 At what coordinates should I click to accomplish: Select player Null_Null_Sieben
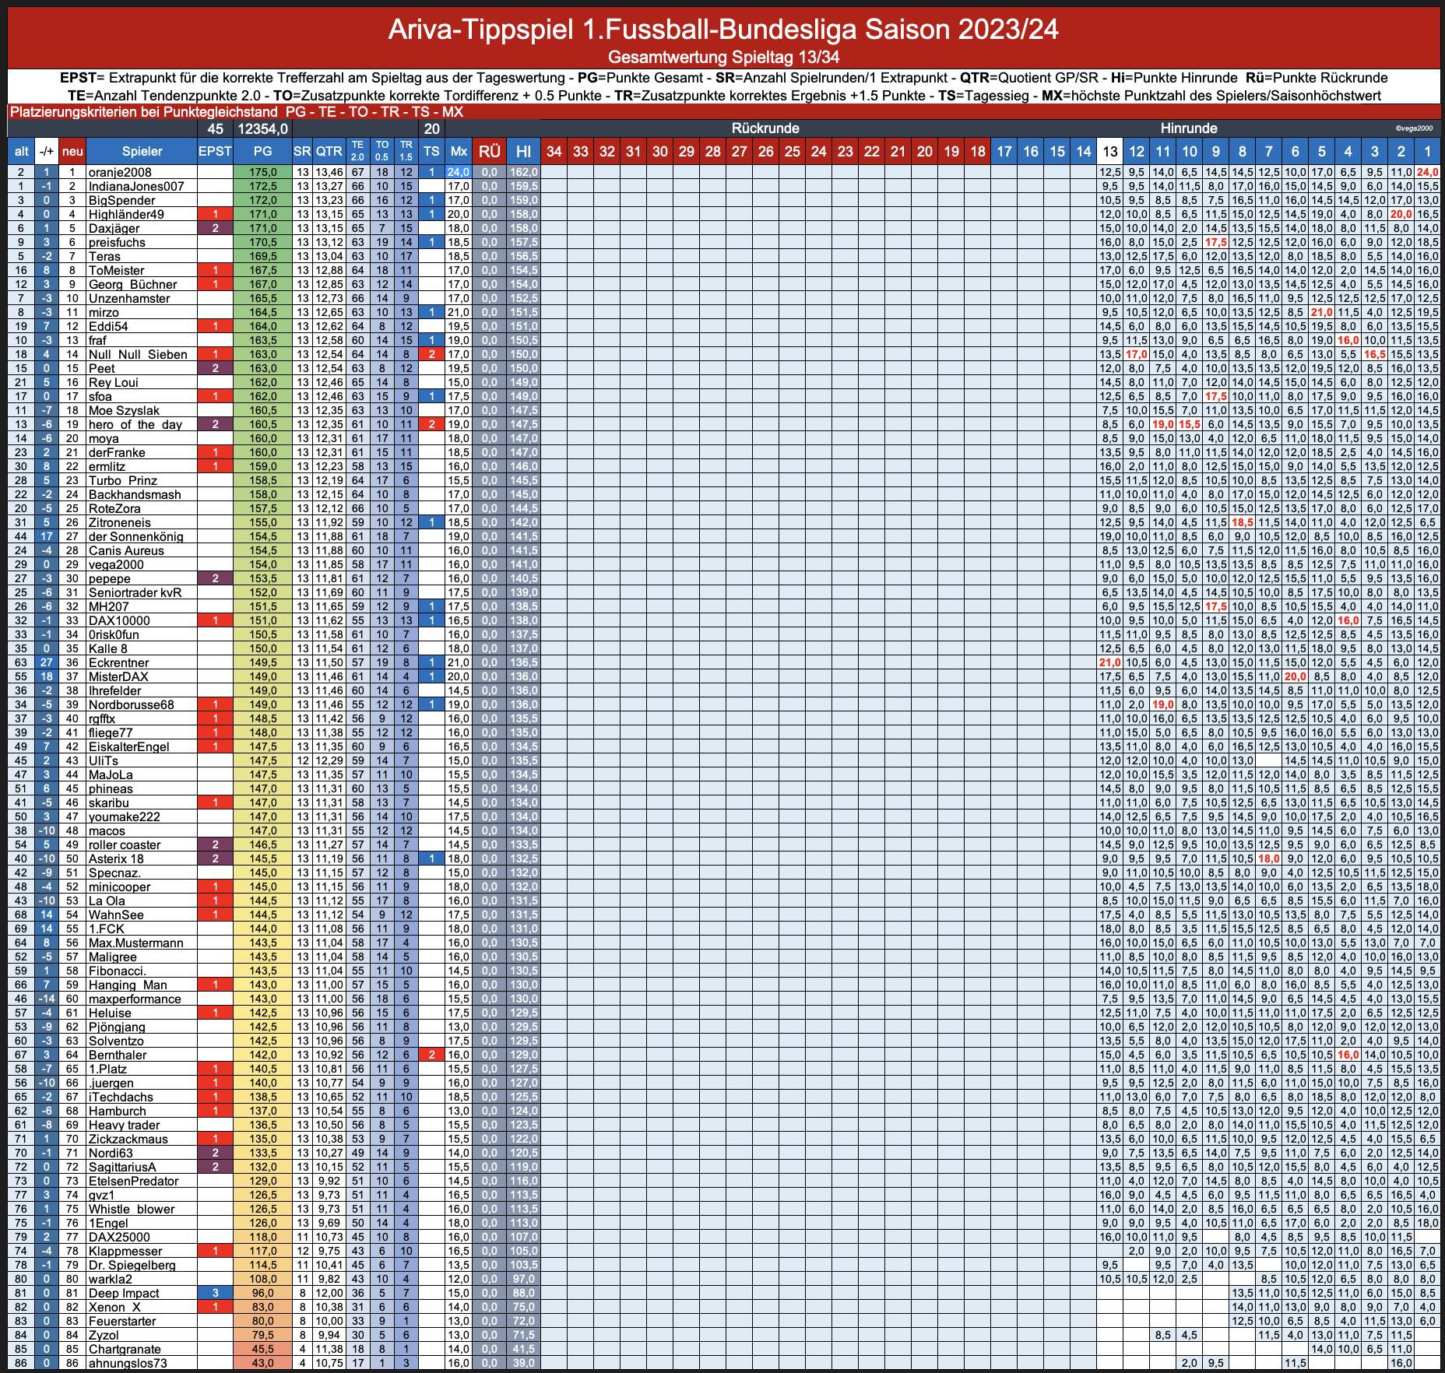point(138,354)
